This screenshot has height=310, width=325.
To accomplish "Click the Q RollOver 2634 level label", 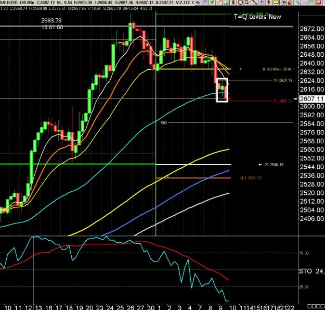I will [x=278, y=69].
